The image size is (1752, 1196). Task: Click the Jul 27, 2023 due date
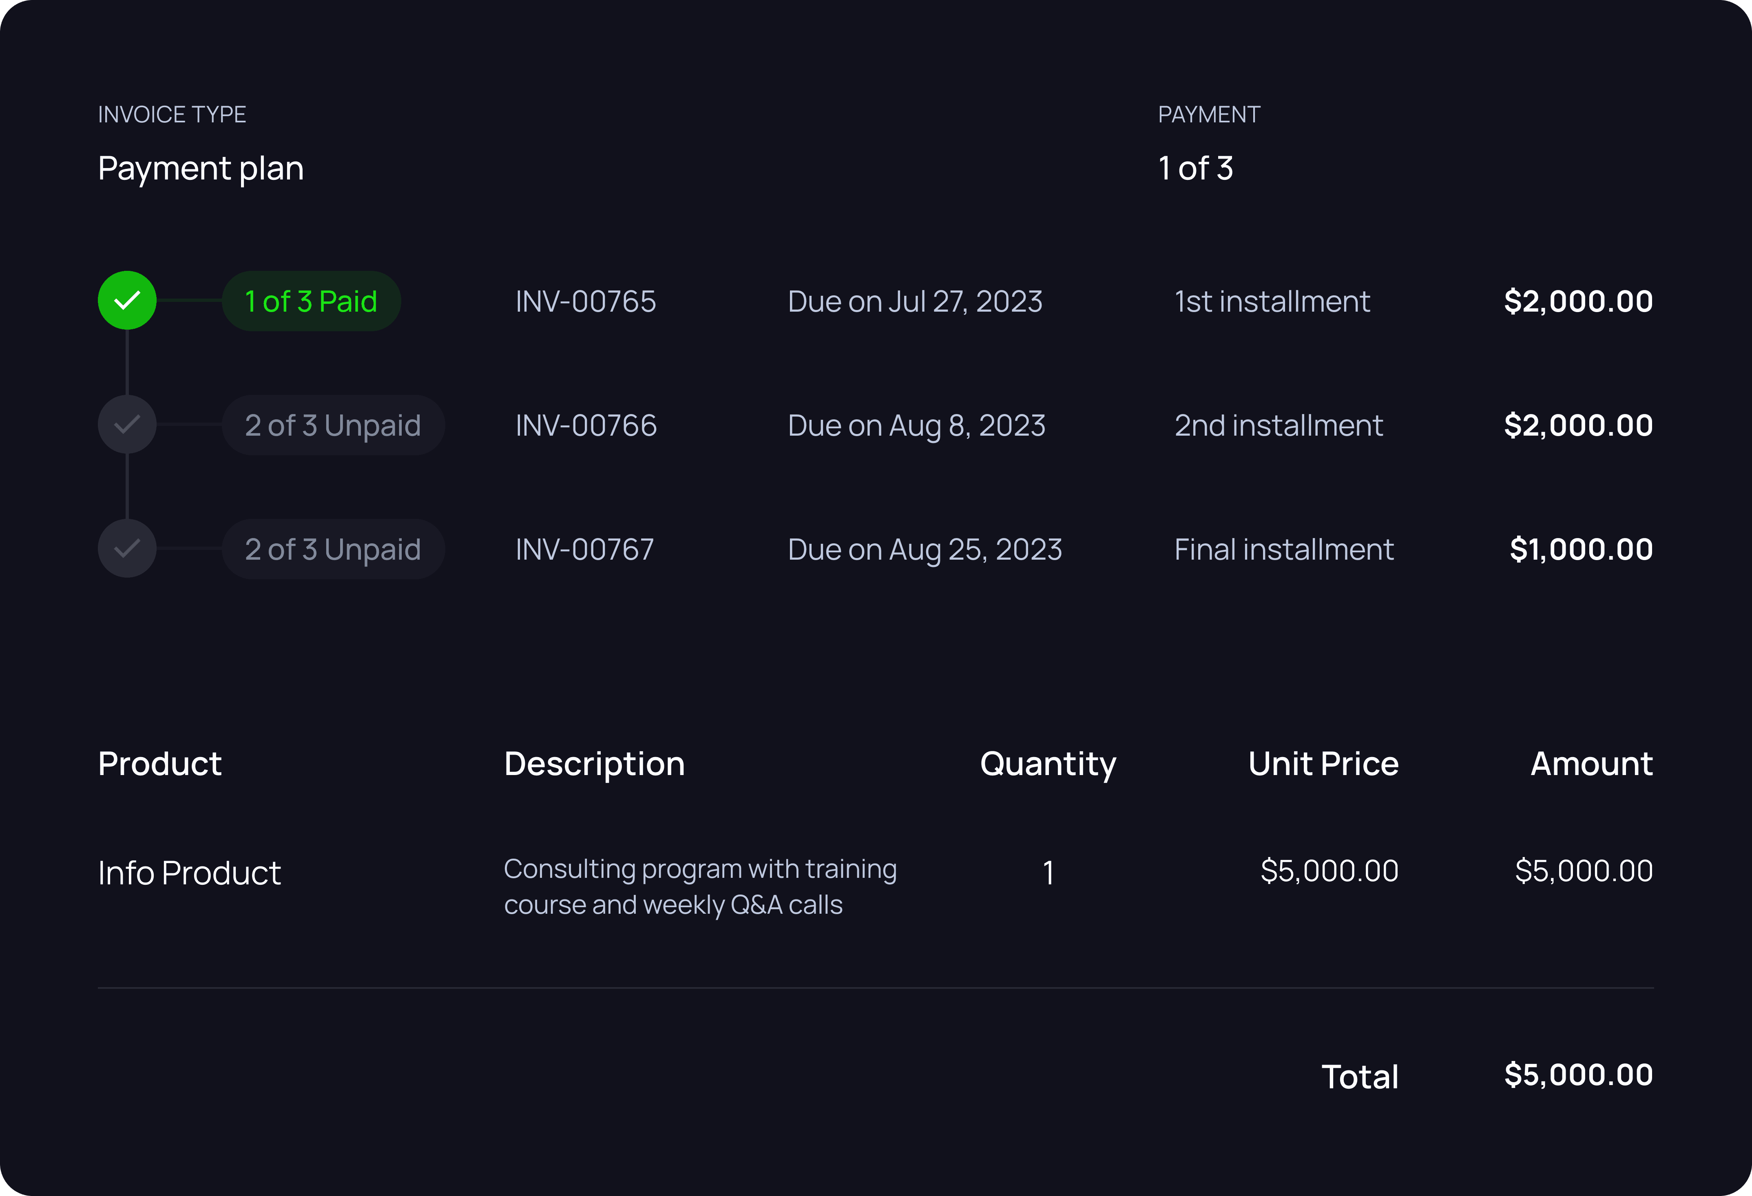(914, 301)
